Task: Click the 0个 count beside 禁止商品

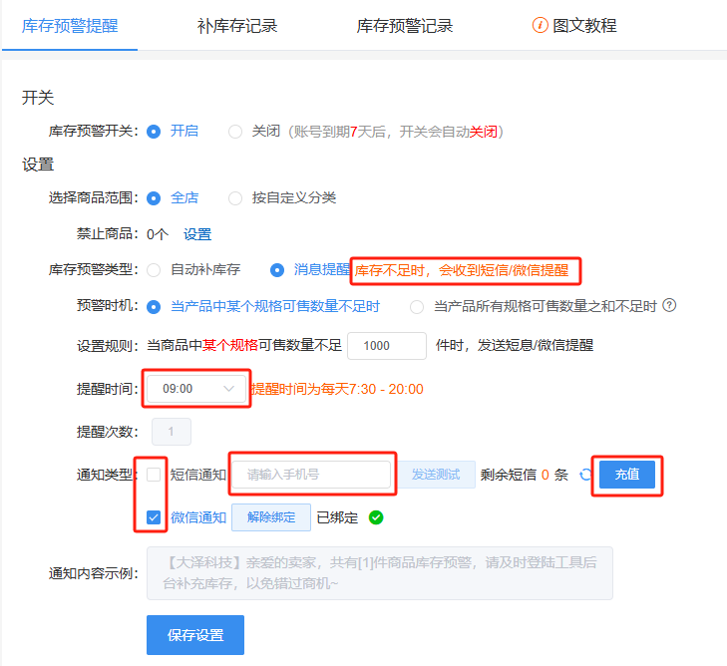Action: tap(158, 234)
